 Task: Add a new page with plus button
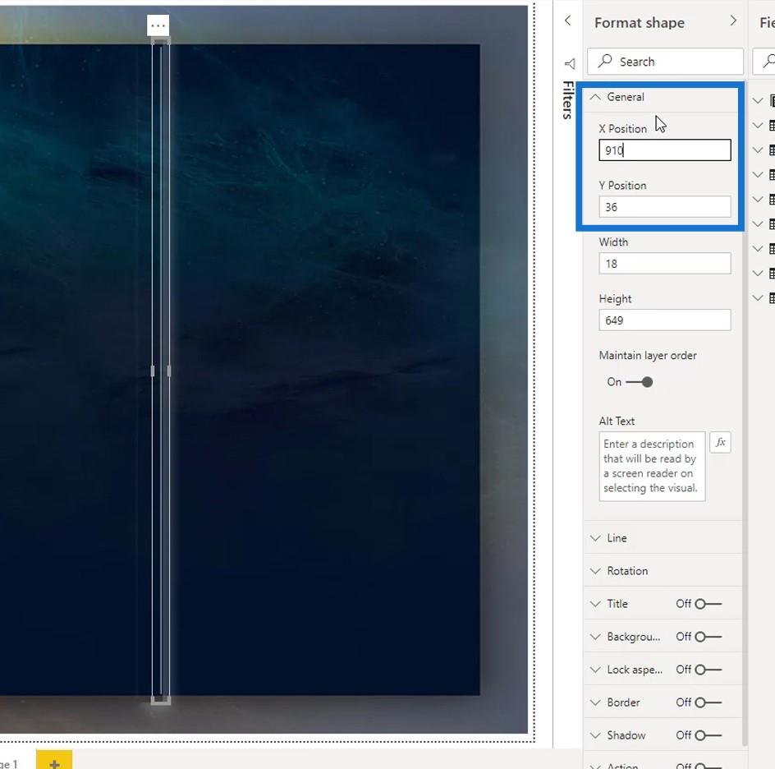(x=54, y=761)
